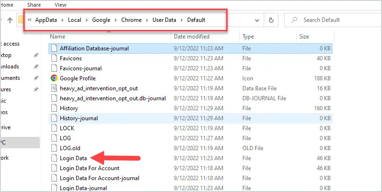Select the History file name
The height and width of the screenshot is (192, 382).
tap(69, 108)
